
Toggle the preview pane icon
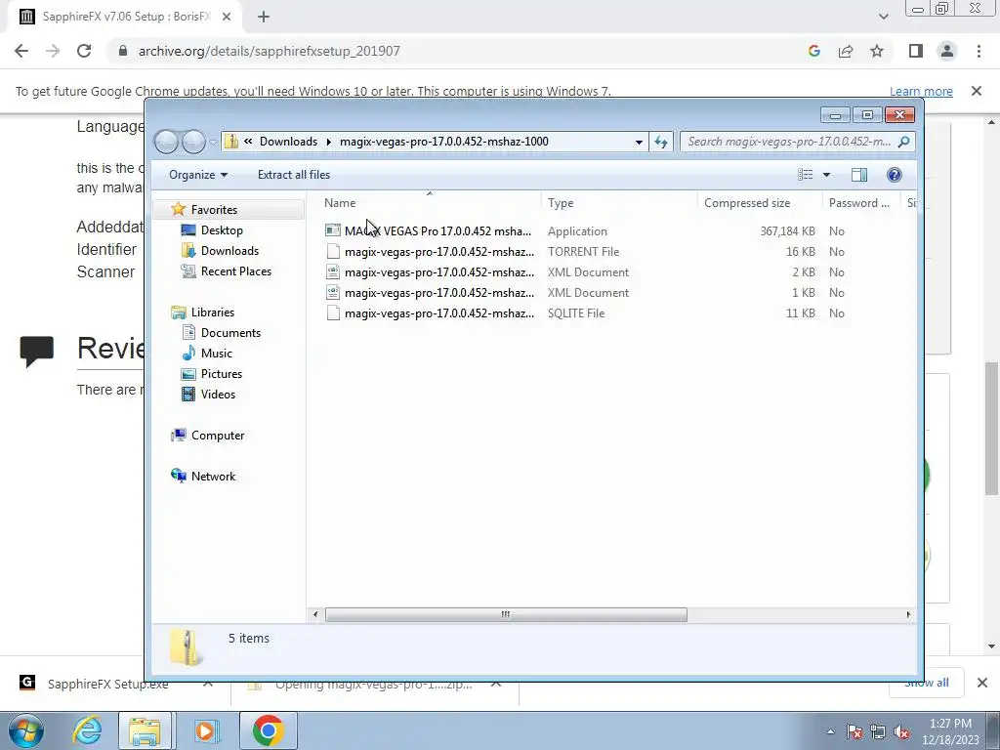pos(859,175)
